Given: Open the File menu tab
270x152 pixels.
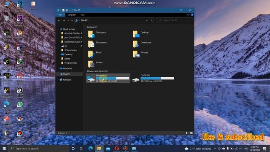Looking at the screenshot, I should pyautogui.click(x=60, y=15).
